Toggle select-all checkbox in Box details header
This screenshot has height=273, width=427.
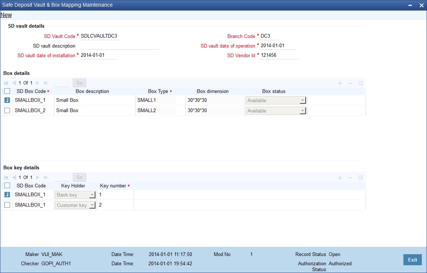(7, 91)
